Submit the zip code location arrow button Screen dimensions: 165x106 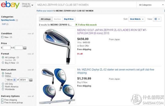click(x=31, y=80)
